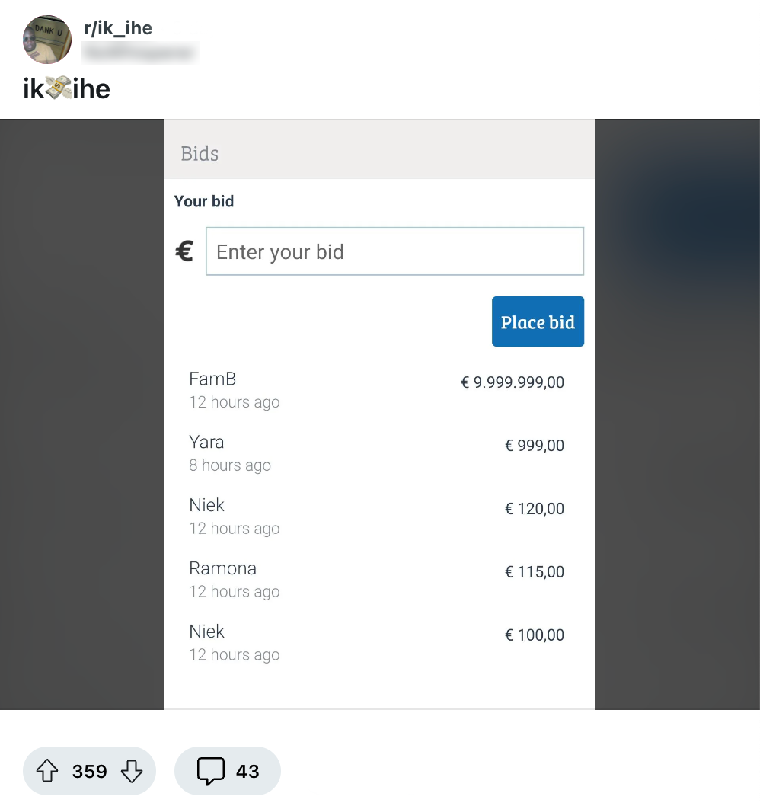Open the r/ik_ihe subreddit link
Viewport: 760px width, 806px height.
[x=118, y=28]
